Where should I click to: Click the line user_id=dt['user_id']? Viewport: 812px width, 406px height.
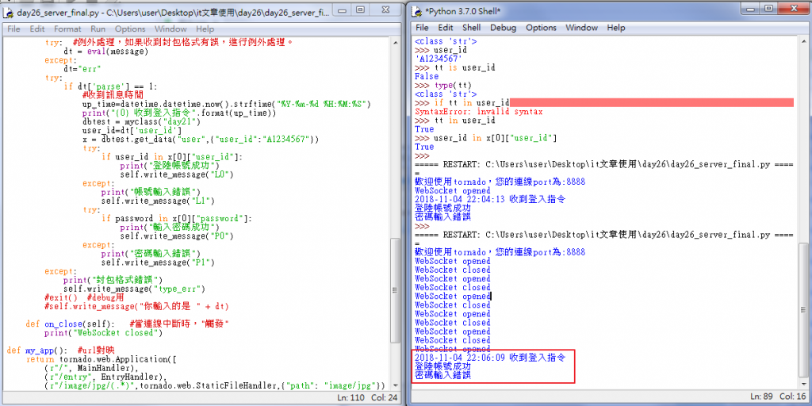coord(132,131)
